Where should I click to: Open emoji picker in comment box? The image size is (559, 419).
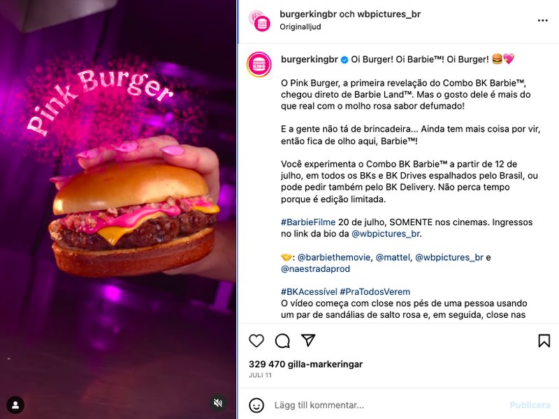(256, 405)
